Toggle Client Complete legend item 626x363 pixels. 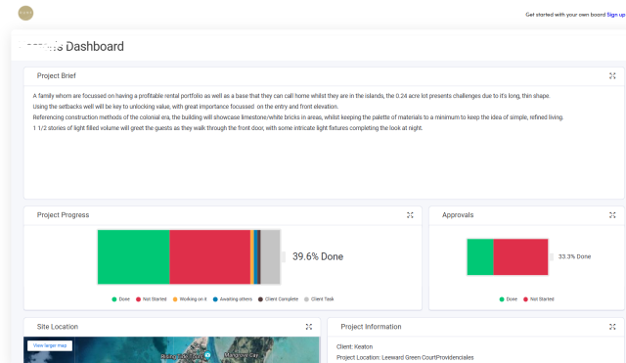278,299
